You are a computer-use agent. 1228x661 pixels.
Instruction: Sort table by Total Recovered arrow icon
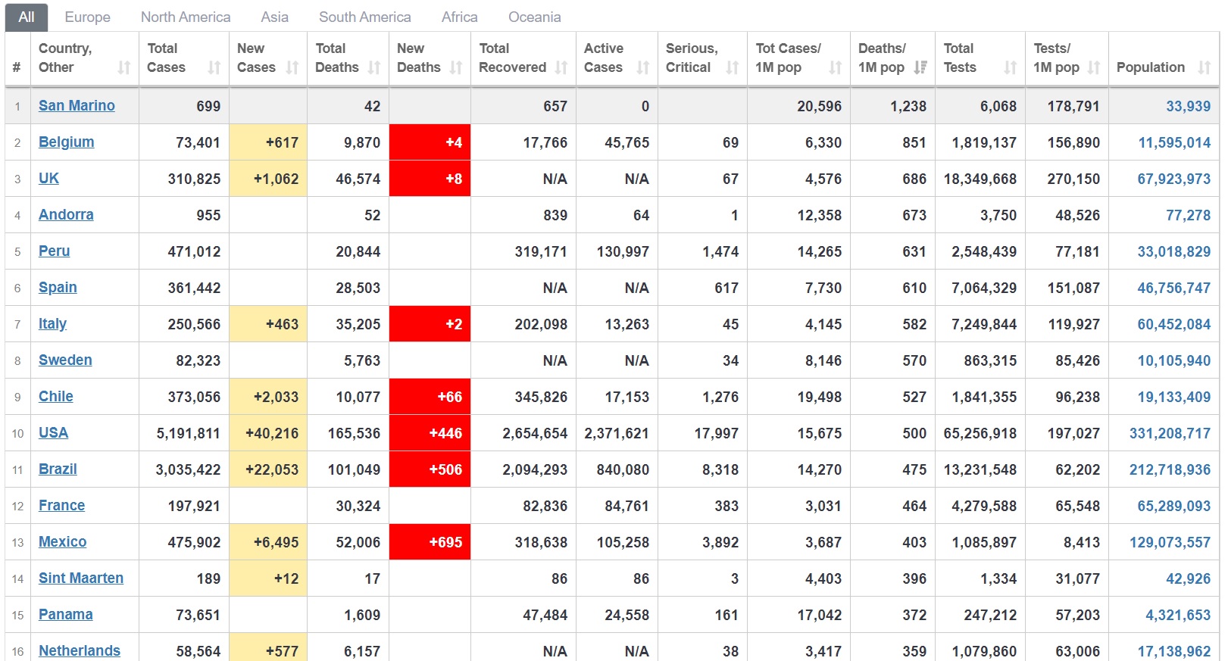coord(561,68)
